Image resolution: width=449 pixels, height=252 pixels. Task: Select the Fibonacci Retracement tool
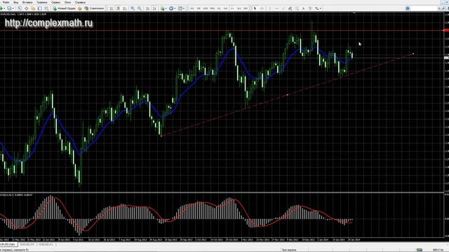297,8
